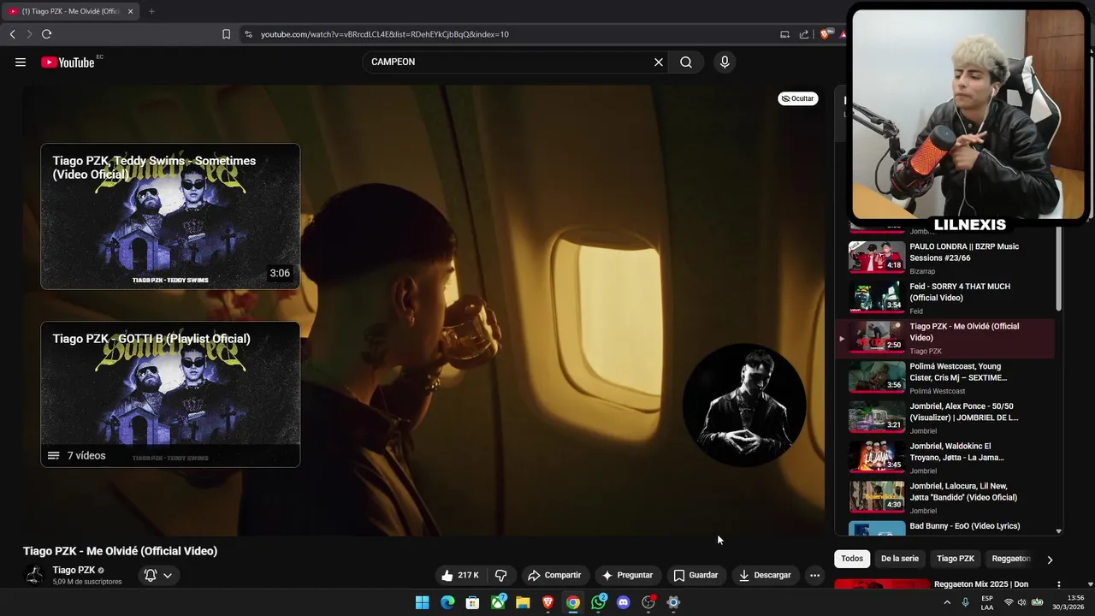Clear the search box with the X
This screenshot has width=1095, height=616.
pyautogui.click(x=659, y=62)
